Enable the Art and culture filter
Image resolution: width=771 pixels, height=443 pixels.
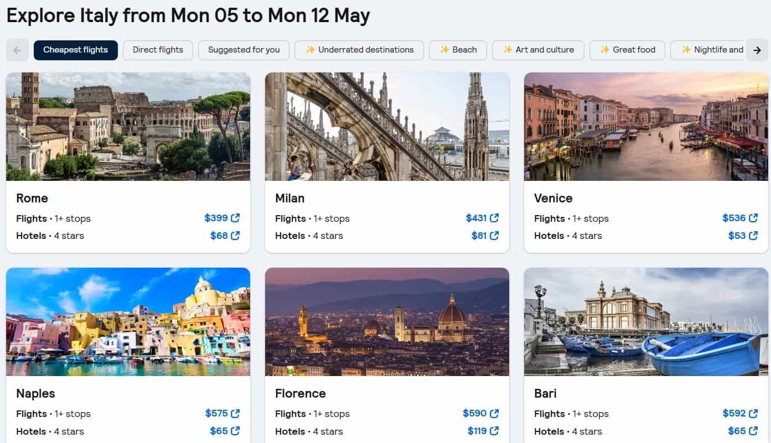(x=538, y=50)
